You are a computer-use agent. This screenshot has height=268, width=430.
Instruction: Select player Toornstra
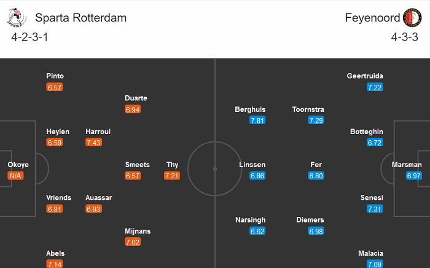pyautogui.click(x=308, y=109)
